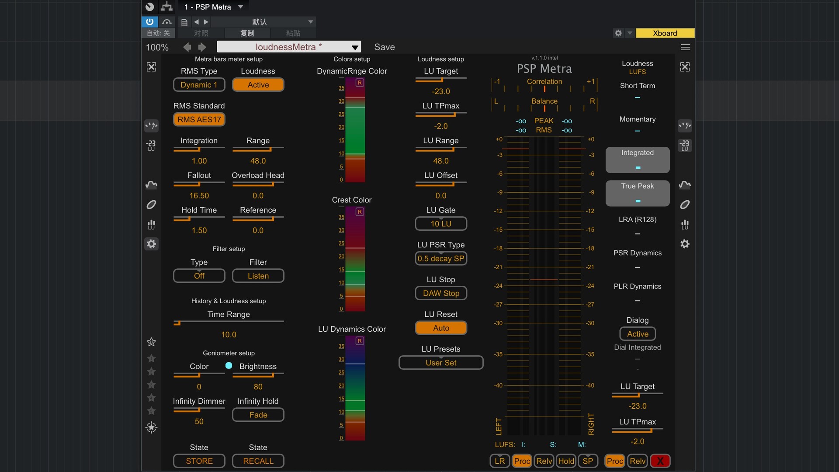Select the LR meter mode tab

tap(499, 461)
